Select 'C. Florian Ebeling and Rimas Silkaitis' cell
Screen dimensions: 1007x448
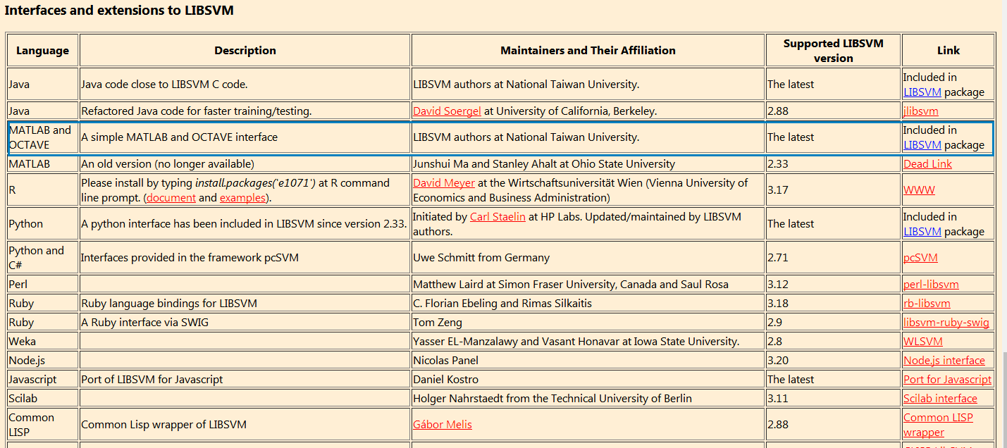click(588, 303)
